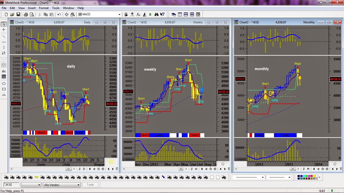Open the <No Vendor> dropdown
This screenshot has height=193, width=344.
[61, 185]
